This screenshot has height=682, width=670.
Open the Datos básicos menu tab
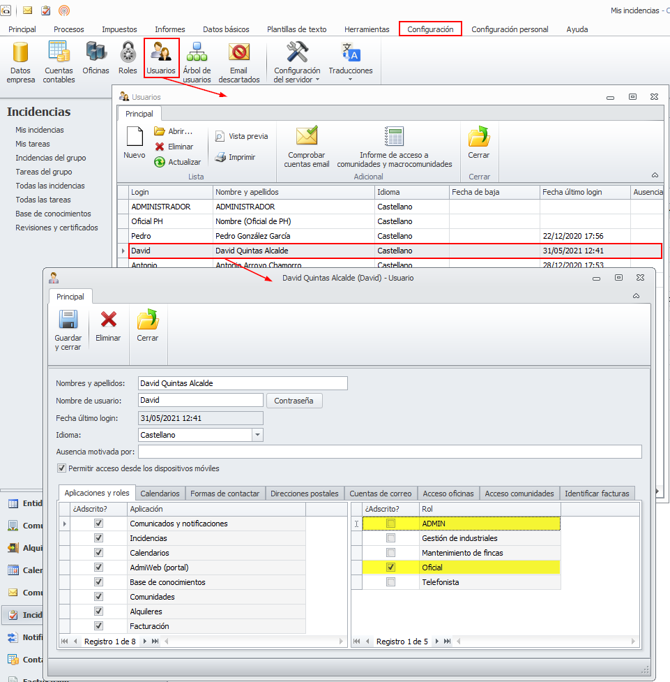(x=226, y=29)
